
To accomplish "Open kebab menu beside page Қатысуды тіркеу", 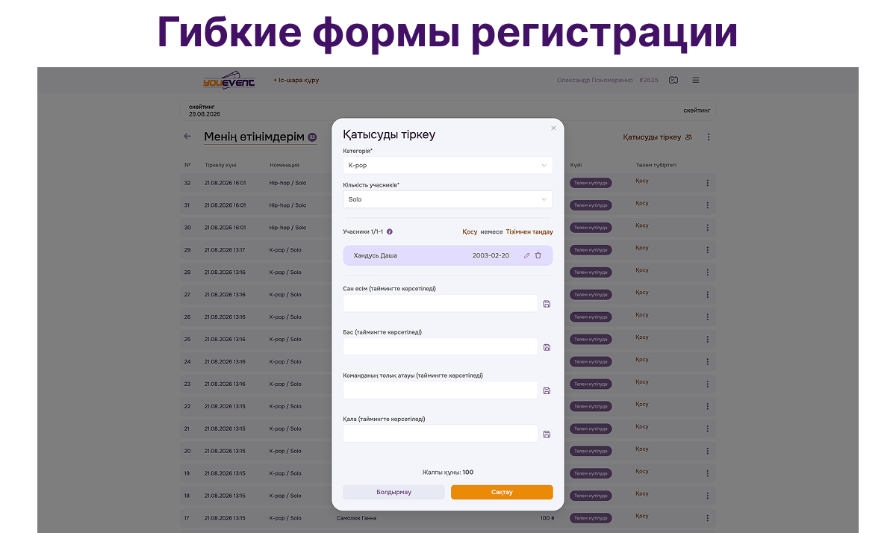I will 709,137.
